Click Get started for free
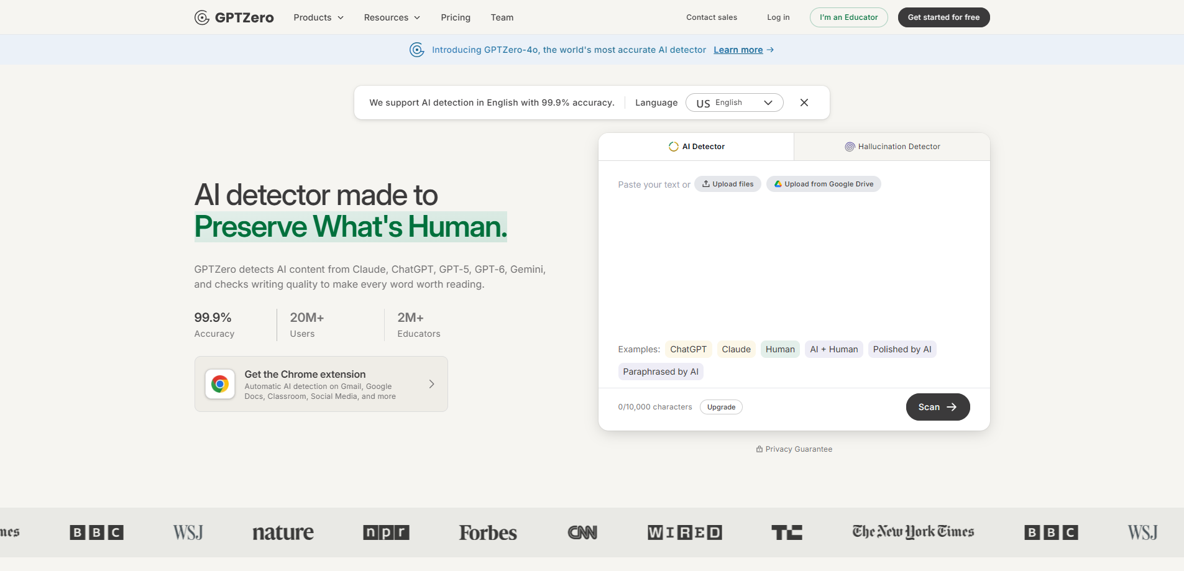The width and height of the screenshot is (1184, 571). pyautogui.click(x=943, y=17)
